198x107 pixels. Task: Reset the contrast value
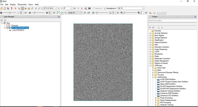pos(54,13)
